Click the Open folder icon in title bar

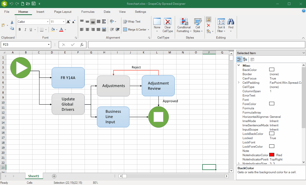click(x=28, y=4)
